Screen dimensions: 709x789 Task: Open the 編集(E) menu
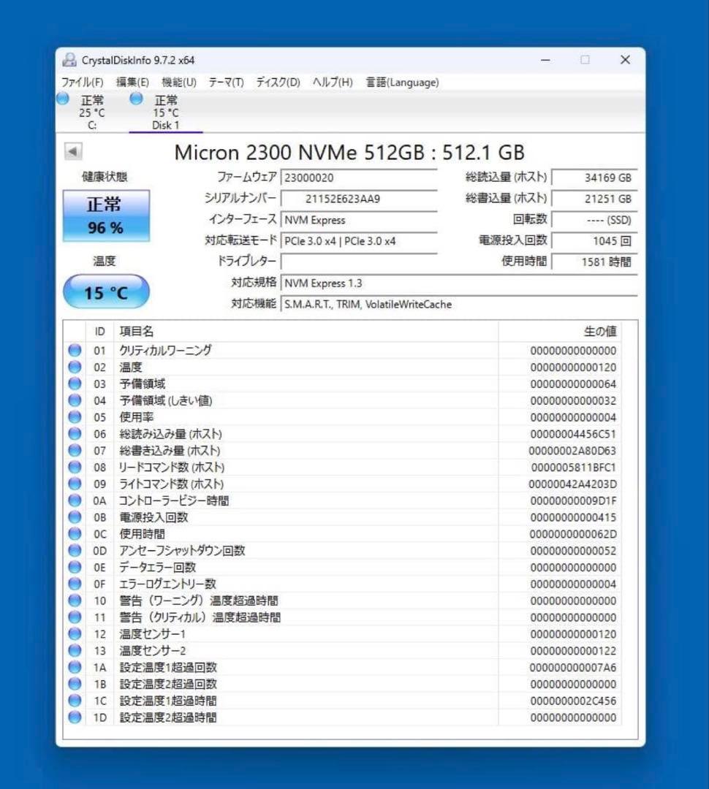tap(132, 82)
